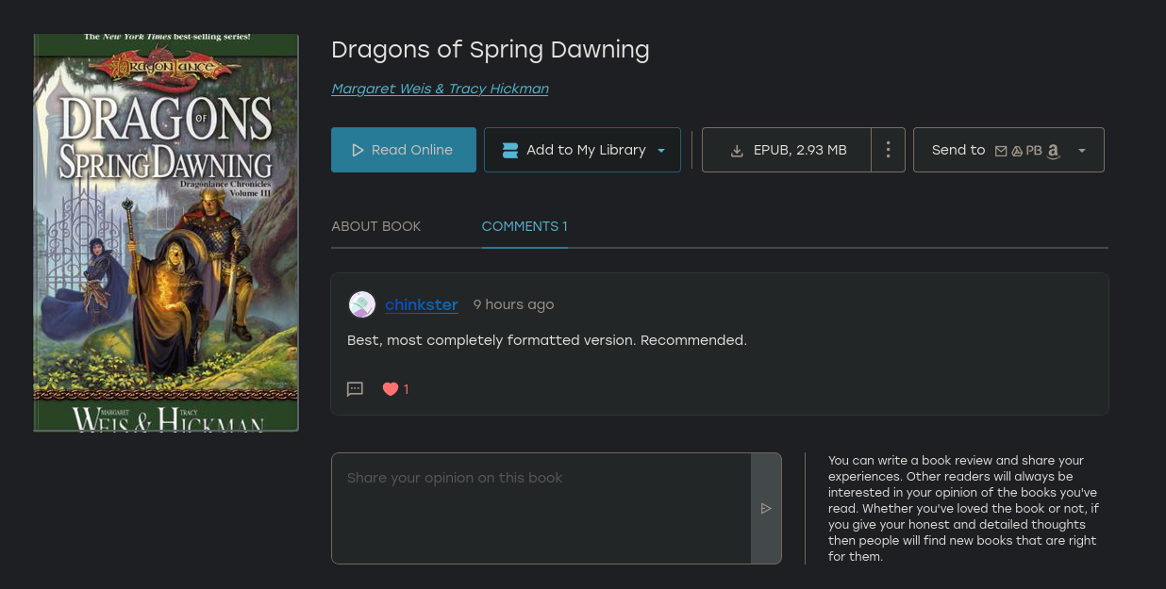1166x589 pixels.
Task: Download the EPUB, 2.93 MB file
Action: coord(787,150)
